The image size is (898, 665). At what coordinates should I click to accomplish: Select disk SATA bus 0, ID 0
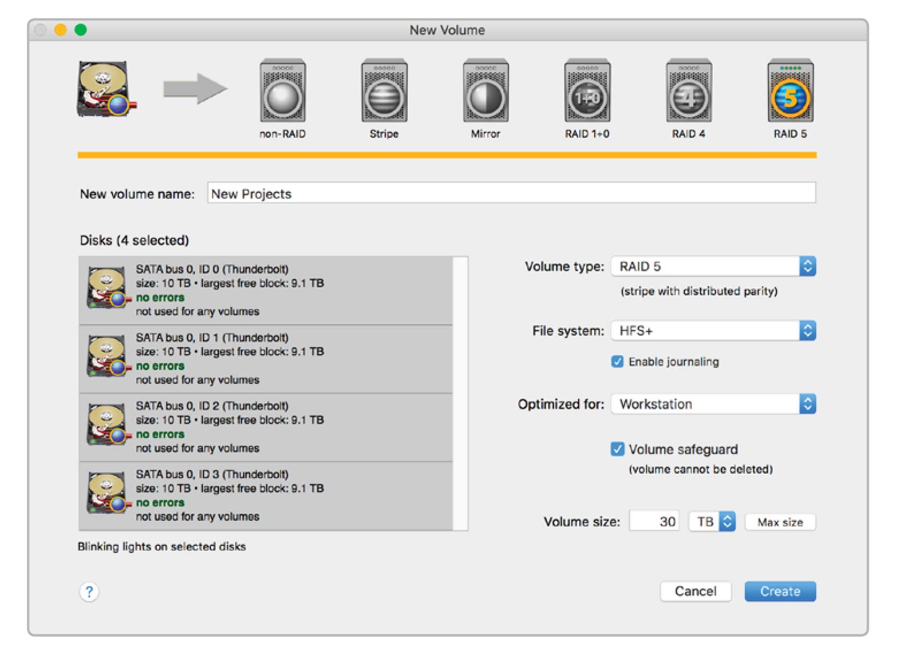[266, 290]
